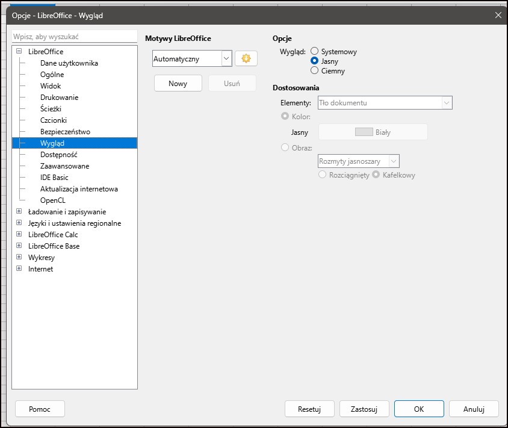Screen dimensions: 508x428
Task: Open the Aktualizacja internetowa page
Action: coord(79,189)
